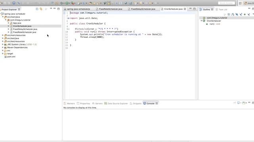
Task: Click the Outline view icon on its tab
Action: pyautogui.click(x=201, y=9)
